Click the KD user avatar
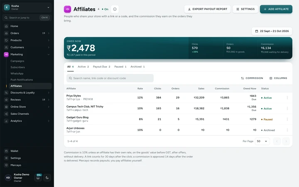Viewport: 299px width, 187px height. click(8, 178)
